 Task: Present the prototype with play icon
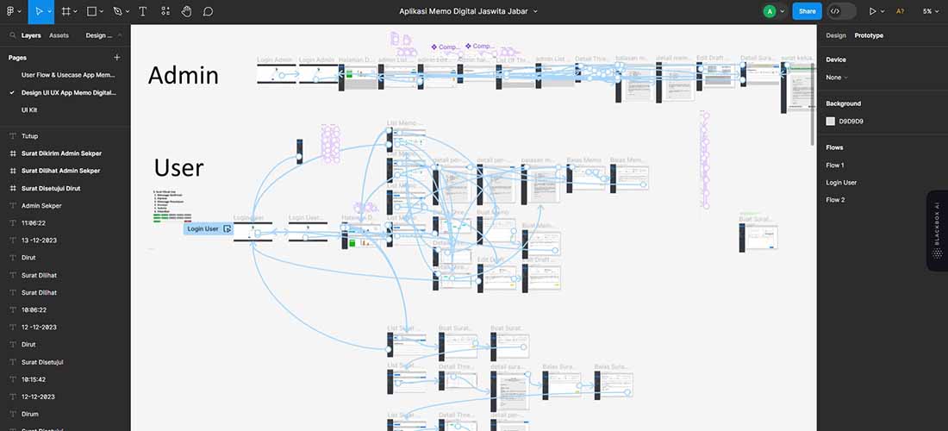pos(872,11)
